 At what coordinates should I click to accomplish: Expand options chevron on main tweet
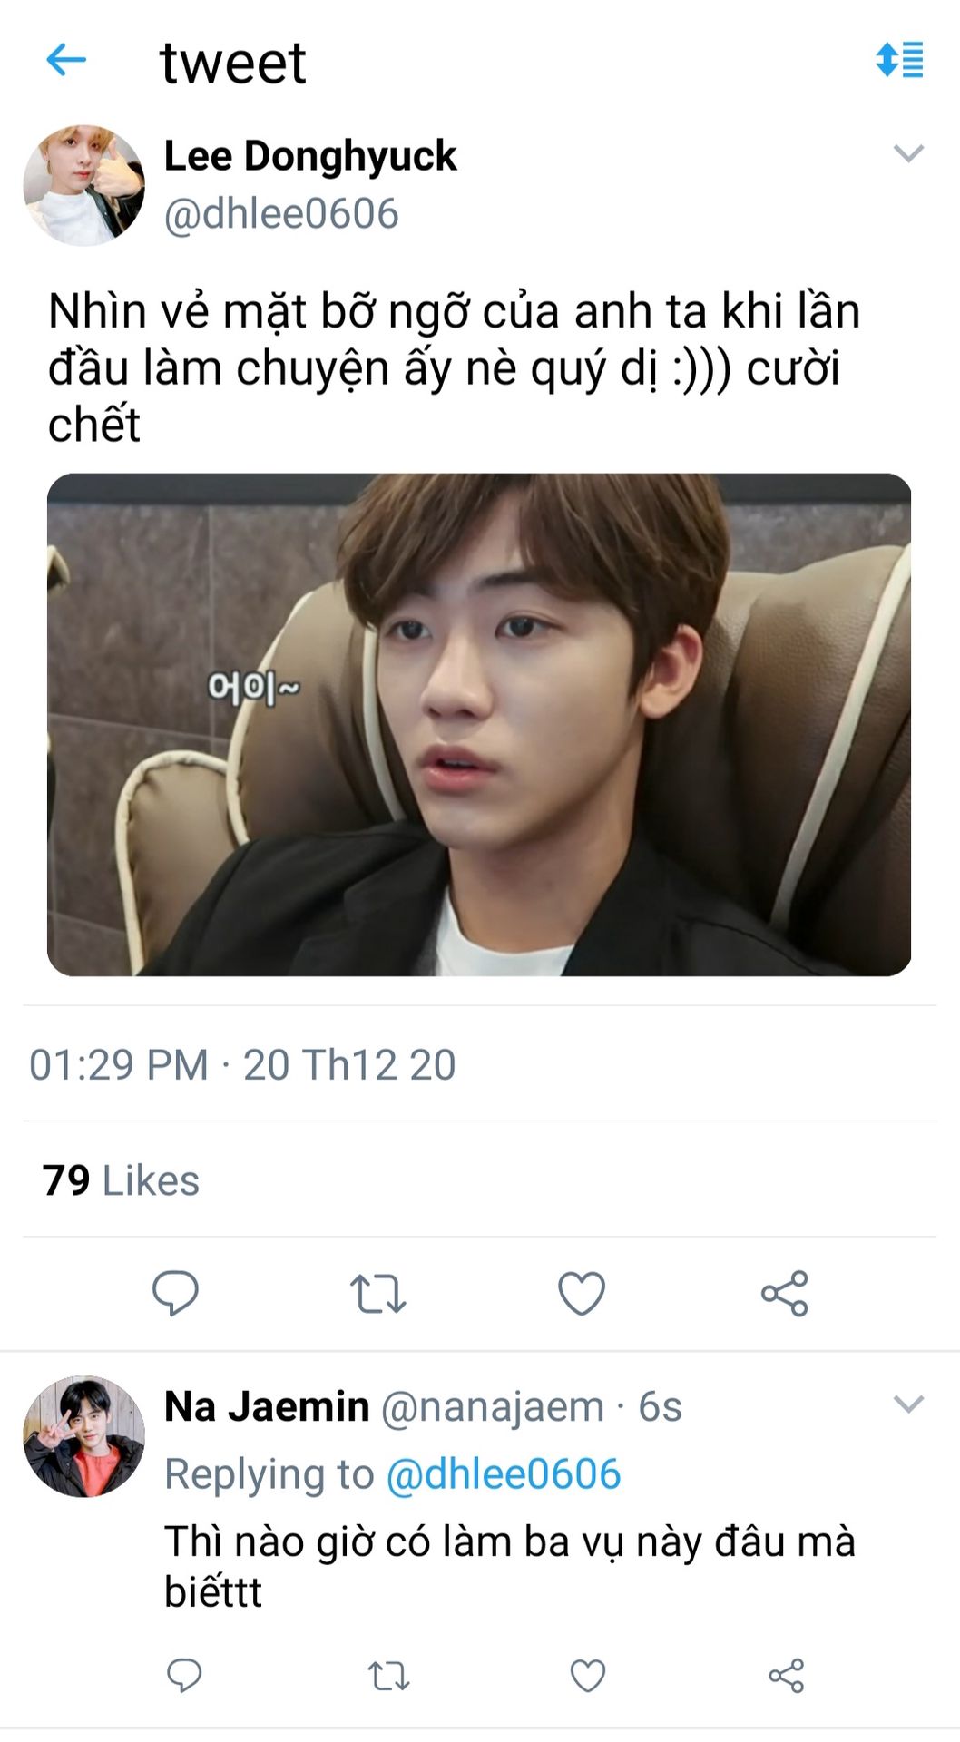(x=908, y=152)
